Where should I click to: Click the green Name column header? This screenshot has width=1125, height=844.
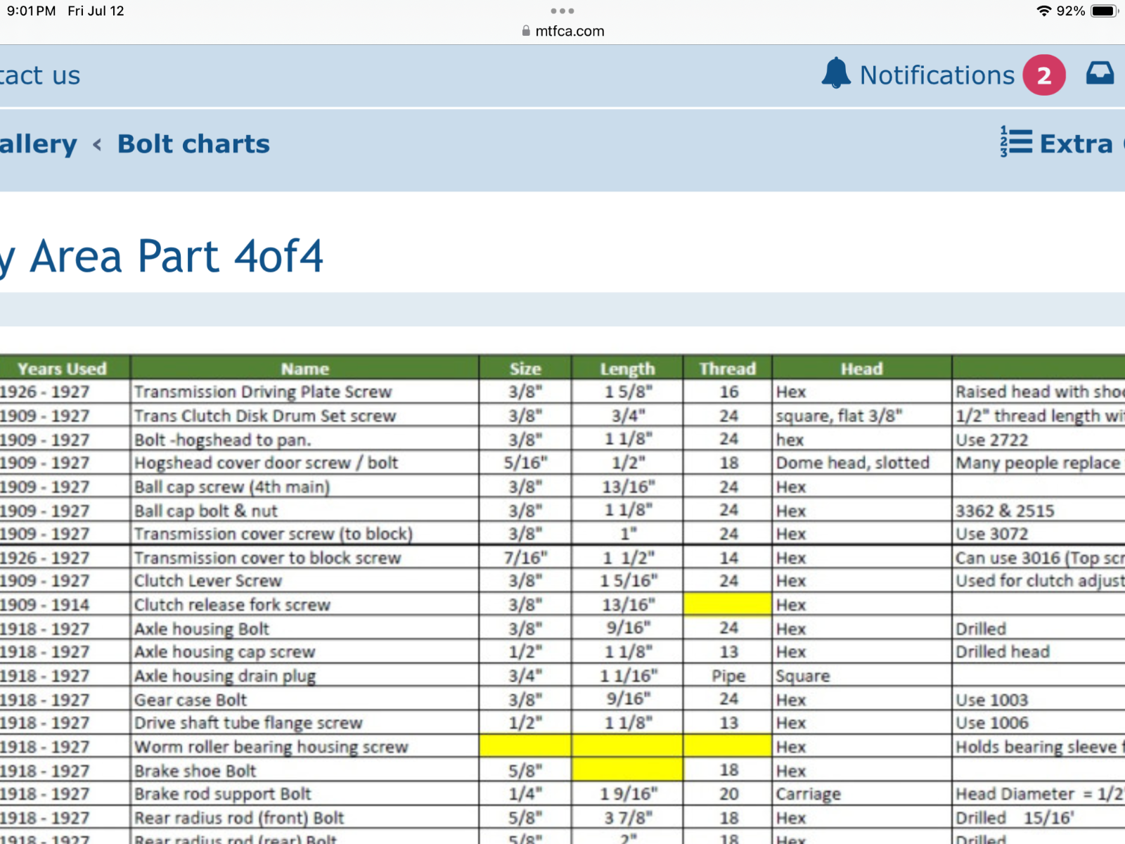tap(304, 369)
